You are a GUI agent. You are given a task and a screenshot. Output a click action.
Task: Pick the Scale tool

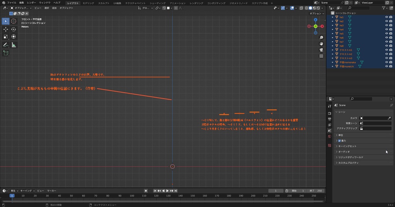tap(5, 37)
